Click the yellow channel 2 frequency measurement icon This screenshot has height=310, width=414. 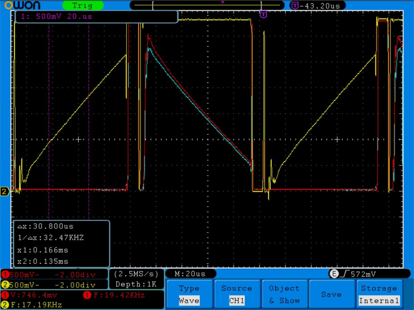(5, 304)
